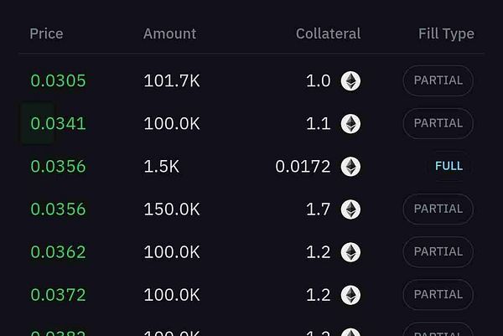Click the 1.5K amount cell
This screenshot has height=336, width=503.
[x=161, y=167]
